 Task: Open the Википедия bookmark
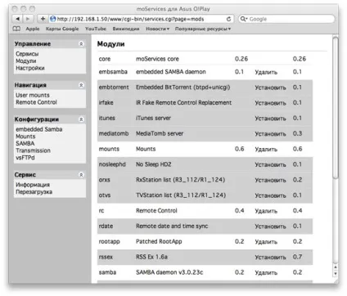(x=126, y=29)
